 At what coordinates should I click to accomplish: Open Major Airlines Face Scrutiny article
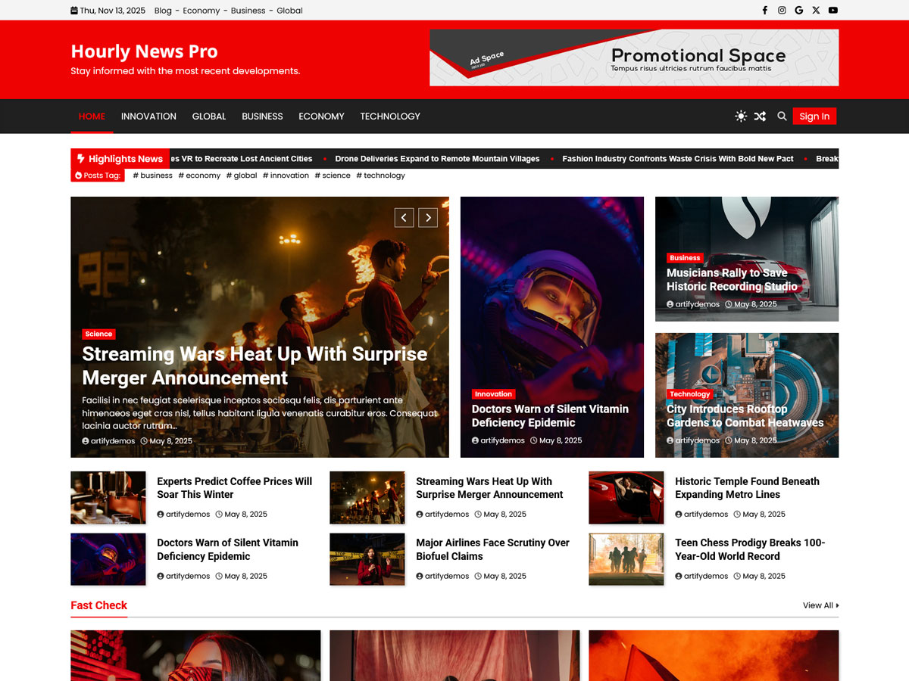click(492, 549)
